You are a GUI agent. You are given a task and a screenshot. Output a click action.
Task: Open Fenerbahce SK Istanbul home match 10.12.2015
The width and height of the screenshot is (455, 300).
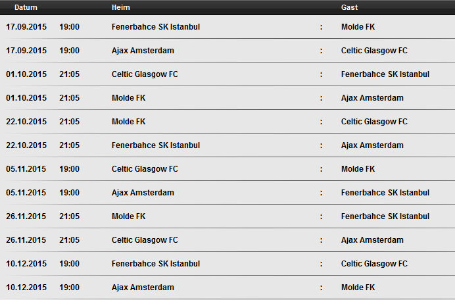pos(156,264)
